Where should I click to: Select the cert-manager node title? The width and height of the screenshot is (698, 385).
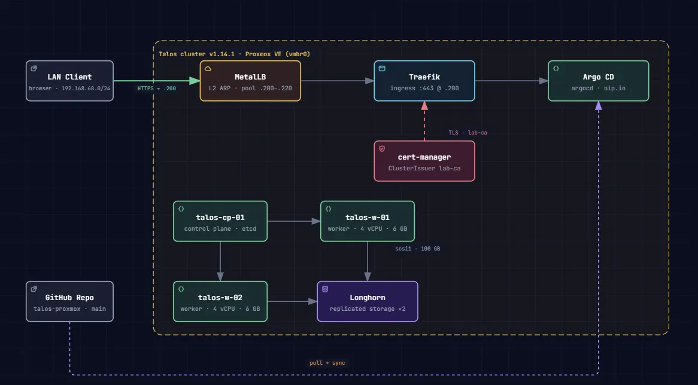click(424, 157)
